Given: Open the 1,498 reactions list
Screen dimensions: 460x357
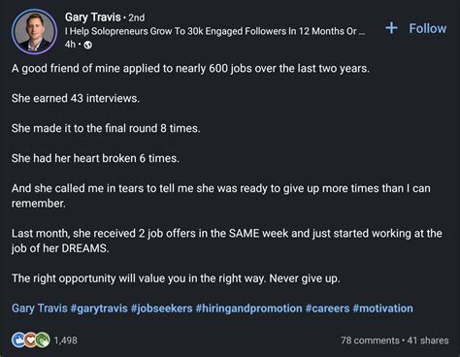Looking at the screenshot, I should click(x=65, y=341).
